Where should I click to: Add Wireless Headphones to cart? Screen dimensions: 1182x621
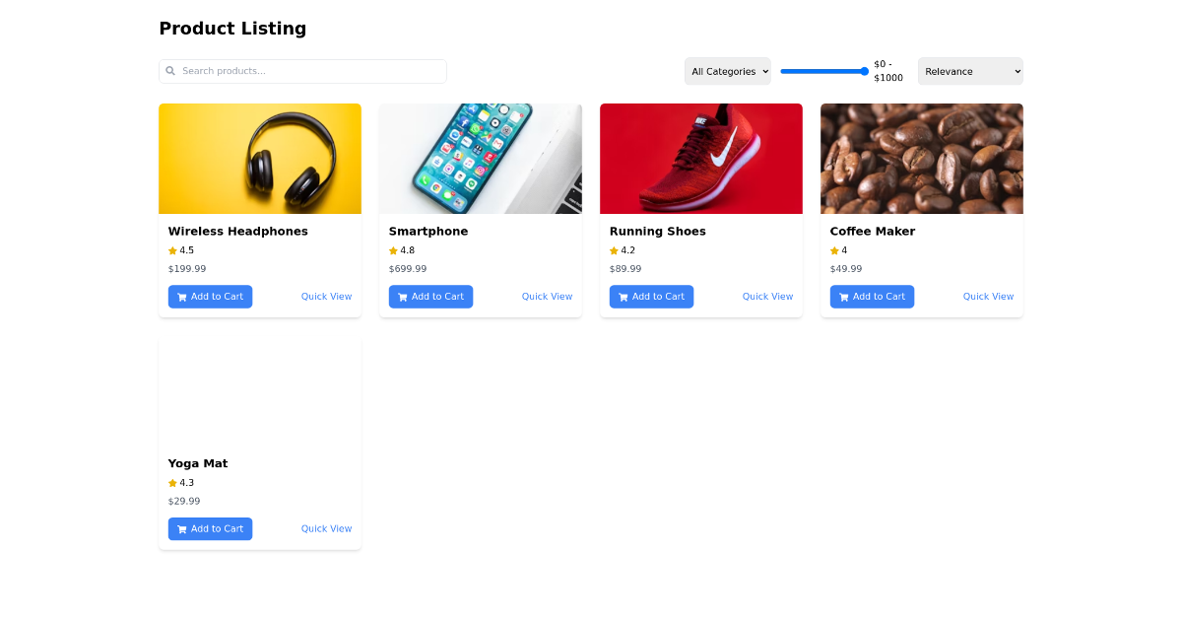point(210,296)
